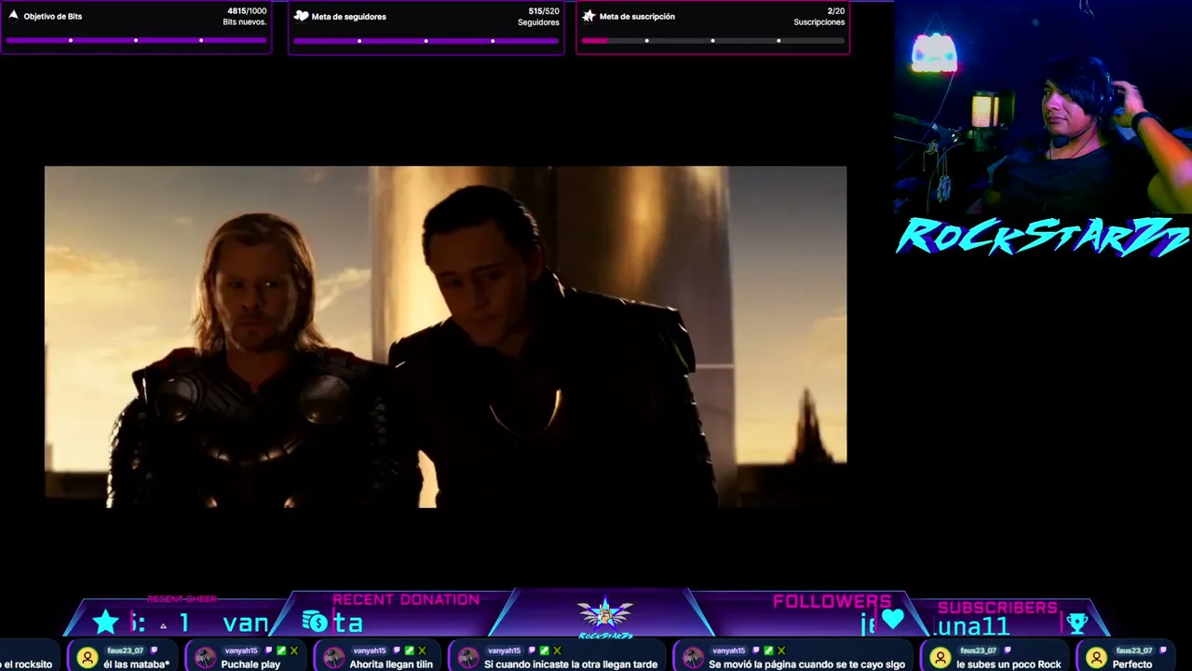Click the Objetivo de Bits progress bar
This screenshot has width=1192, height=671.
click(136, 40)
